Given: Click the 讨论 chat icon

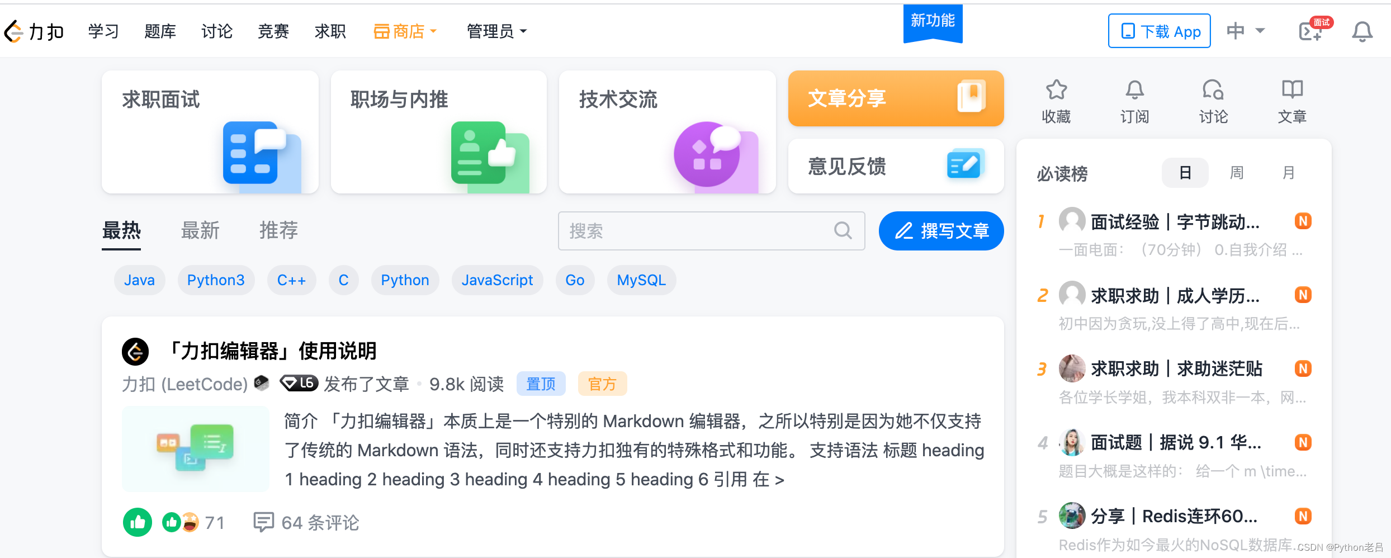Looking at the screenshot, I should click(x=1213, y=89).
